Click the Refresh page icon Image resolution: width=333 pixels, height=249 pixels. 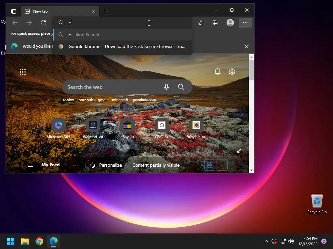pos(44,23)
